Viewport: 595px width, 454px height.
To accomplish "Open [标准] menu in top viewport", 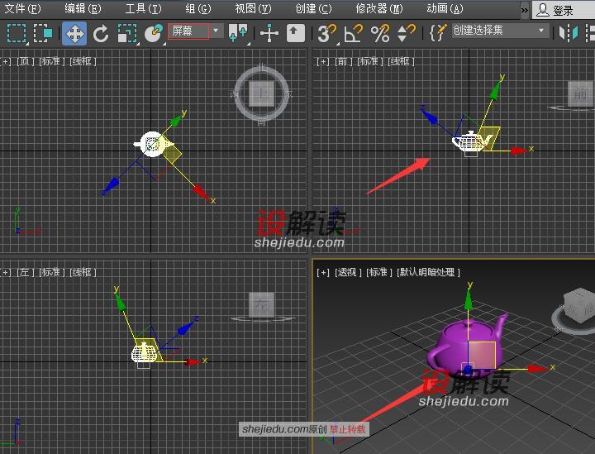I will click(52, 61).
